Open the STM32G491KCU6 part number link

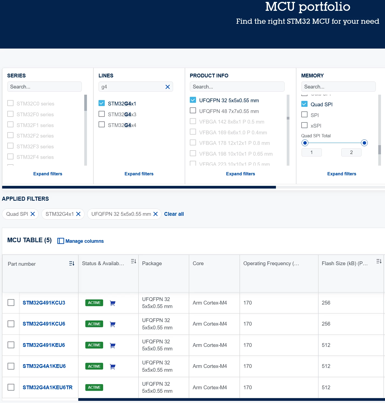click(44, 324)
